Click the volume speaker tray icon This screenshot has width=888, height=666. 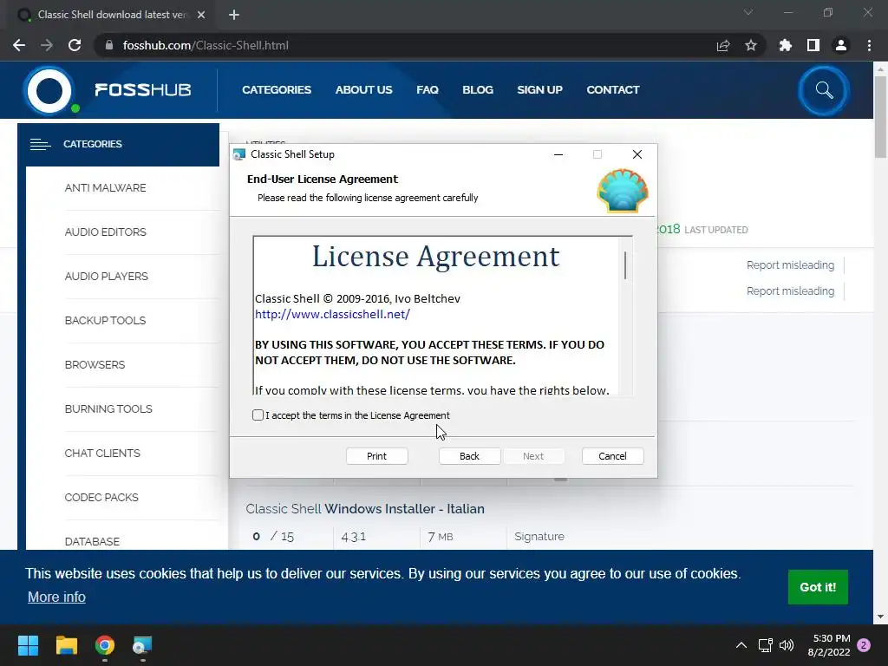[787, 645]
